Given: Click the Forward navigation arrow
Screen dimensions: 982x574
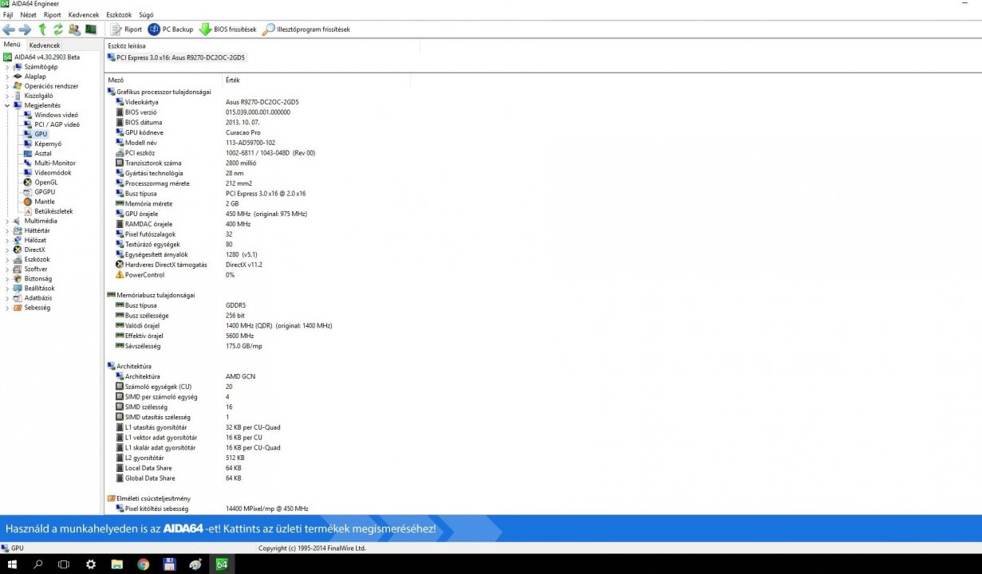Looking at the screenshot, I should (25, 29).
